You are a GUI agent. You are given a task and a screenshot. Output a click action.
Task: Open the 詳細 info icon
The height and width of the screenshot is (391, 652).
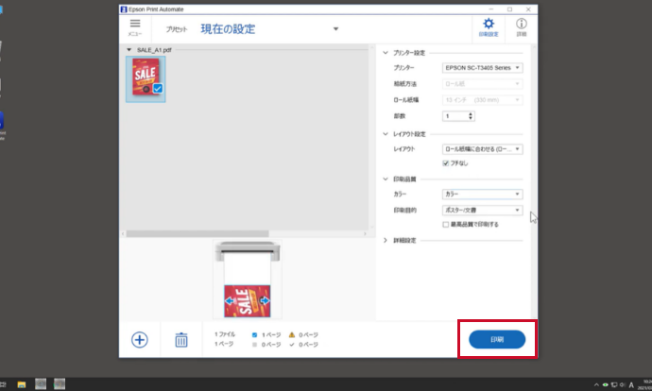coord(522,25)
